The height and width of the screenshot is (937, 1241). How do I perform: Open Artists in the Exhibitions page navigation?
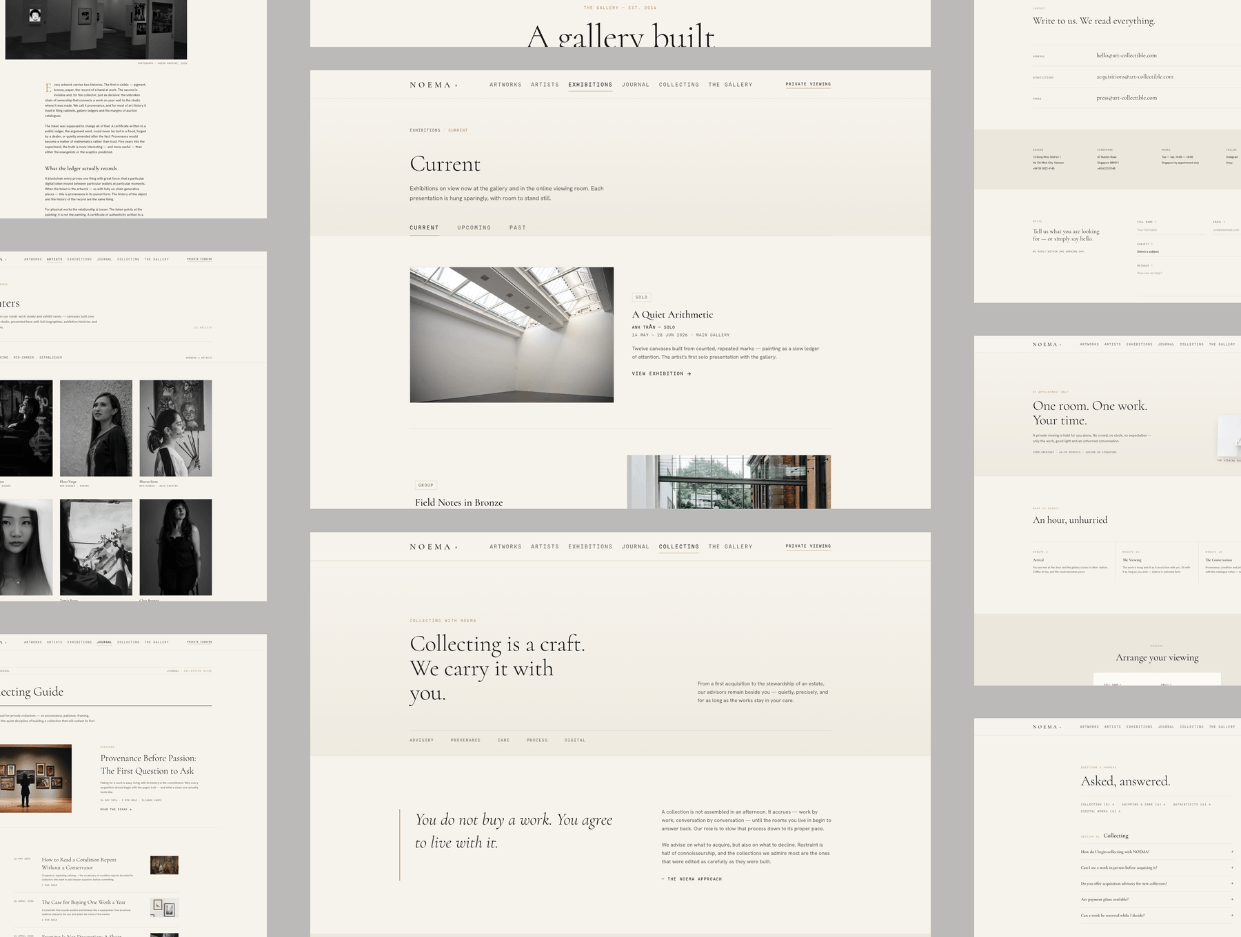tap(545, 85)
